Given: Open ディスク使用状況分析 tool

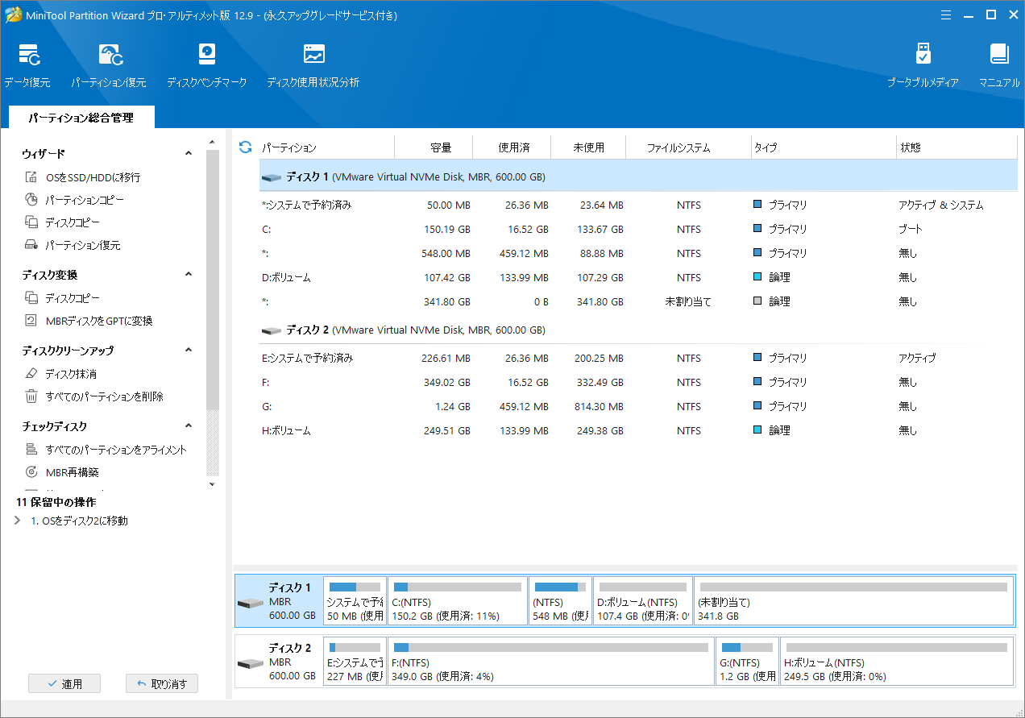Looking at the screenshot, I should pos(313,64).
